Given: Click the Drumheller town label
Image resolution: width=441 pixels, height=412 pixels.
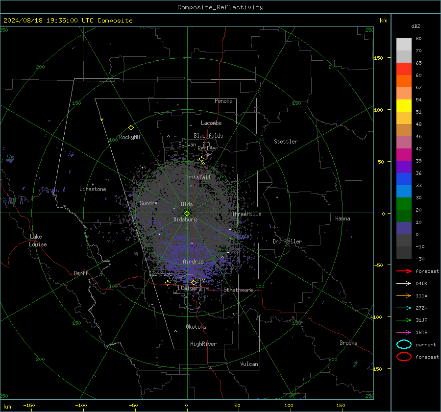Looking at the screenshot, I should [287, 242].
